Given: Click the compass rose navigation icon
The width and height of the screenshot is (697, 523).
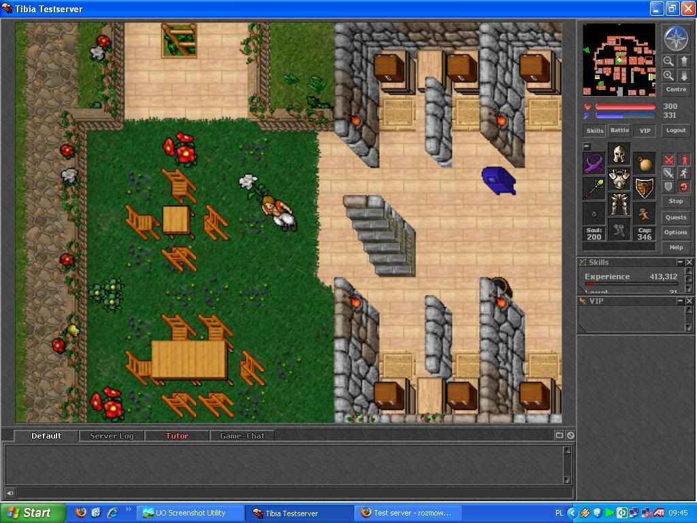Looking at the screenshot, I should (x=676, y=38).
